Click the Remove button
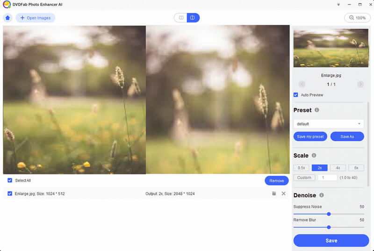374x251 pixels. pyautogui.click(x=276, y=181)
